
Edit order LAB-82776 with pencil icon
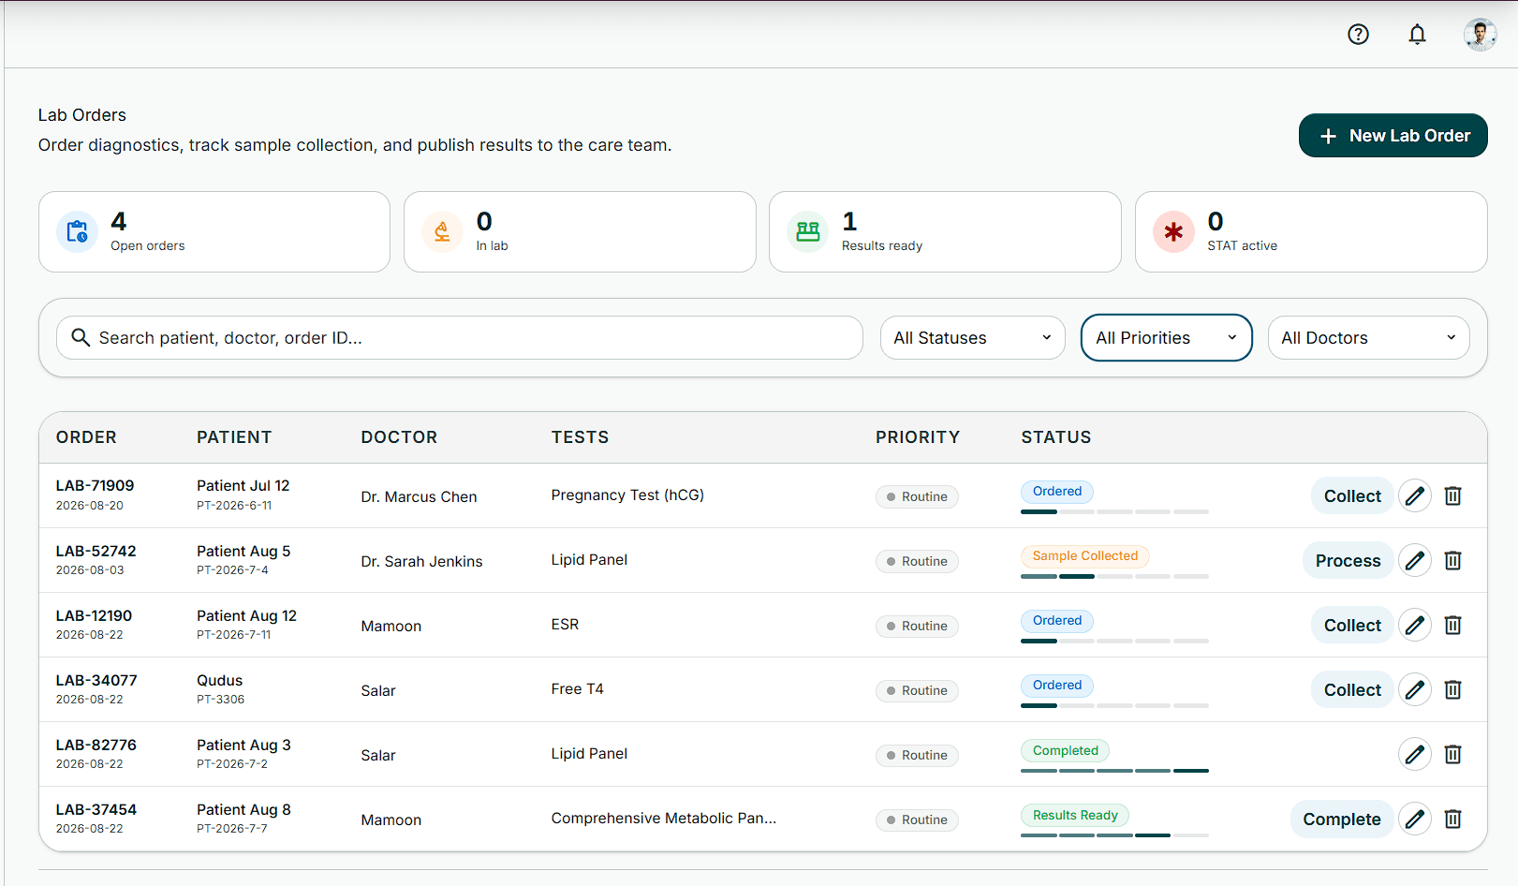point(1415,754)
